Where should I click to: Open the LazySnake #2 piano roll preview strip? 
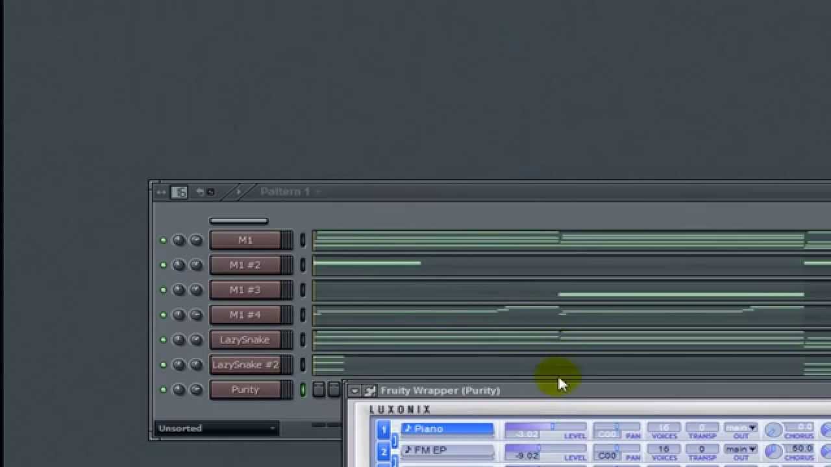point(571,365)
